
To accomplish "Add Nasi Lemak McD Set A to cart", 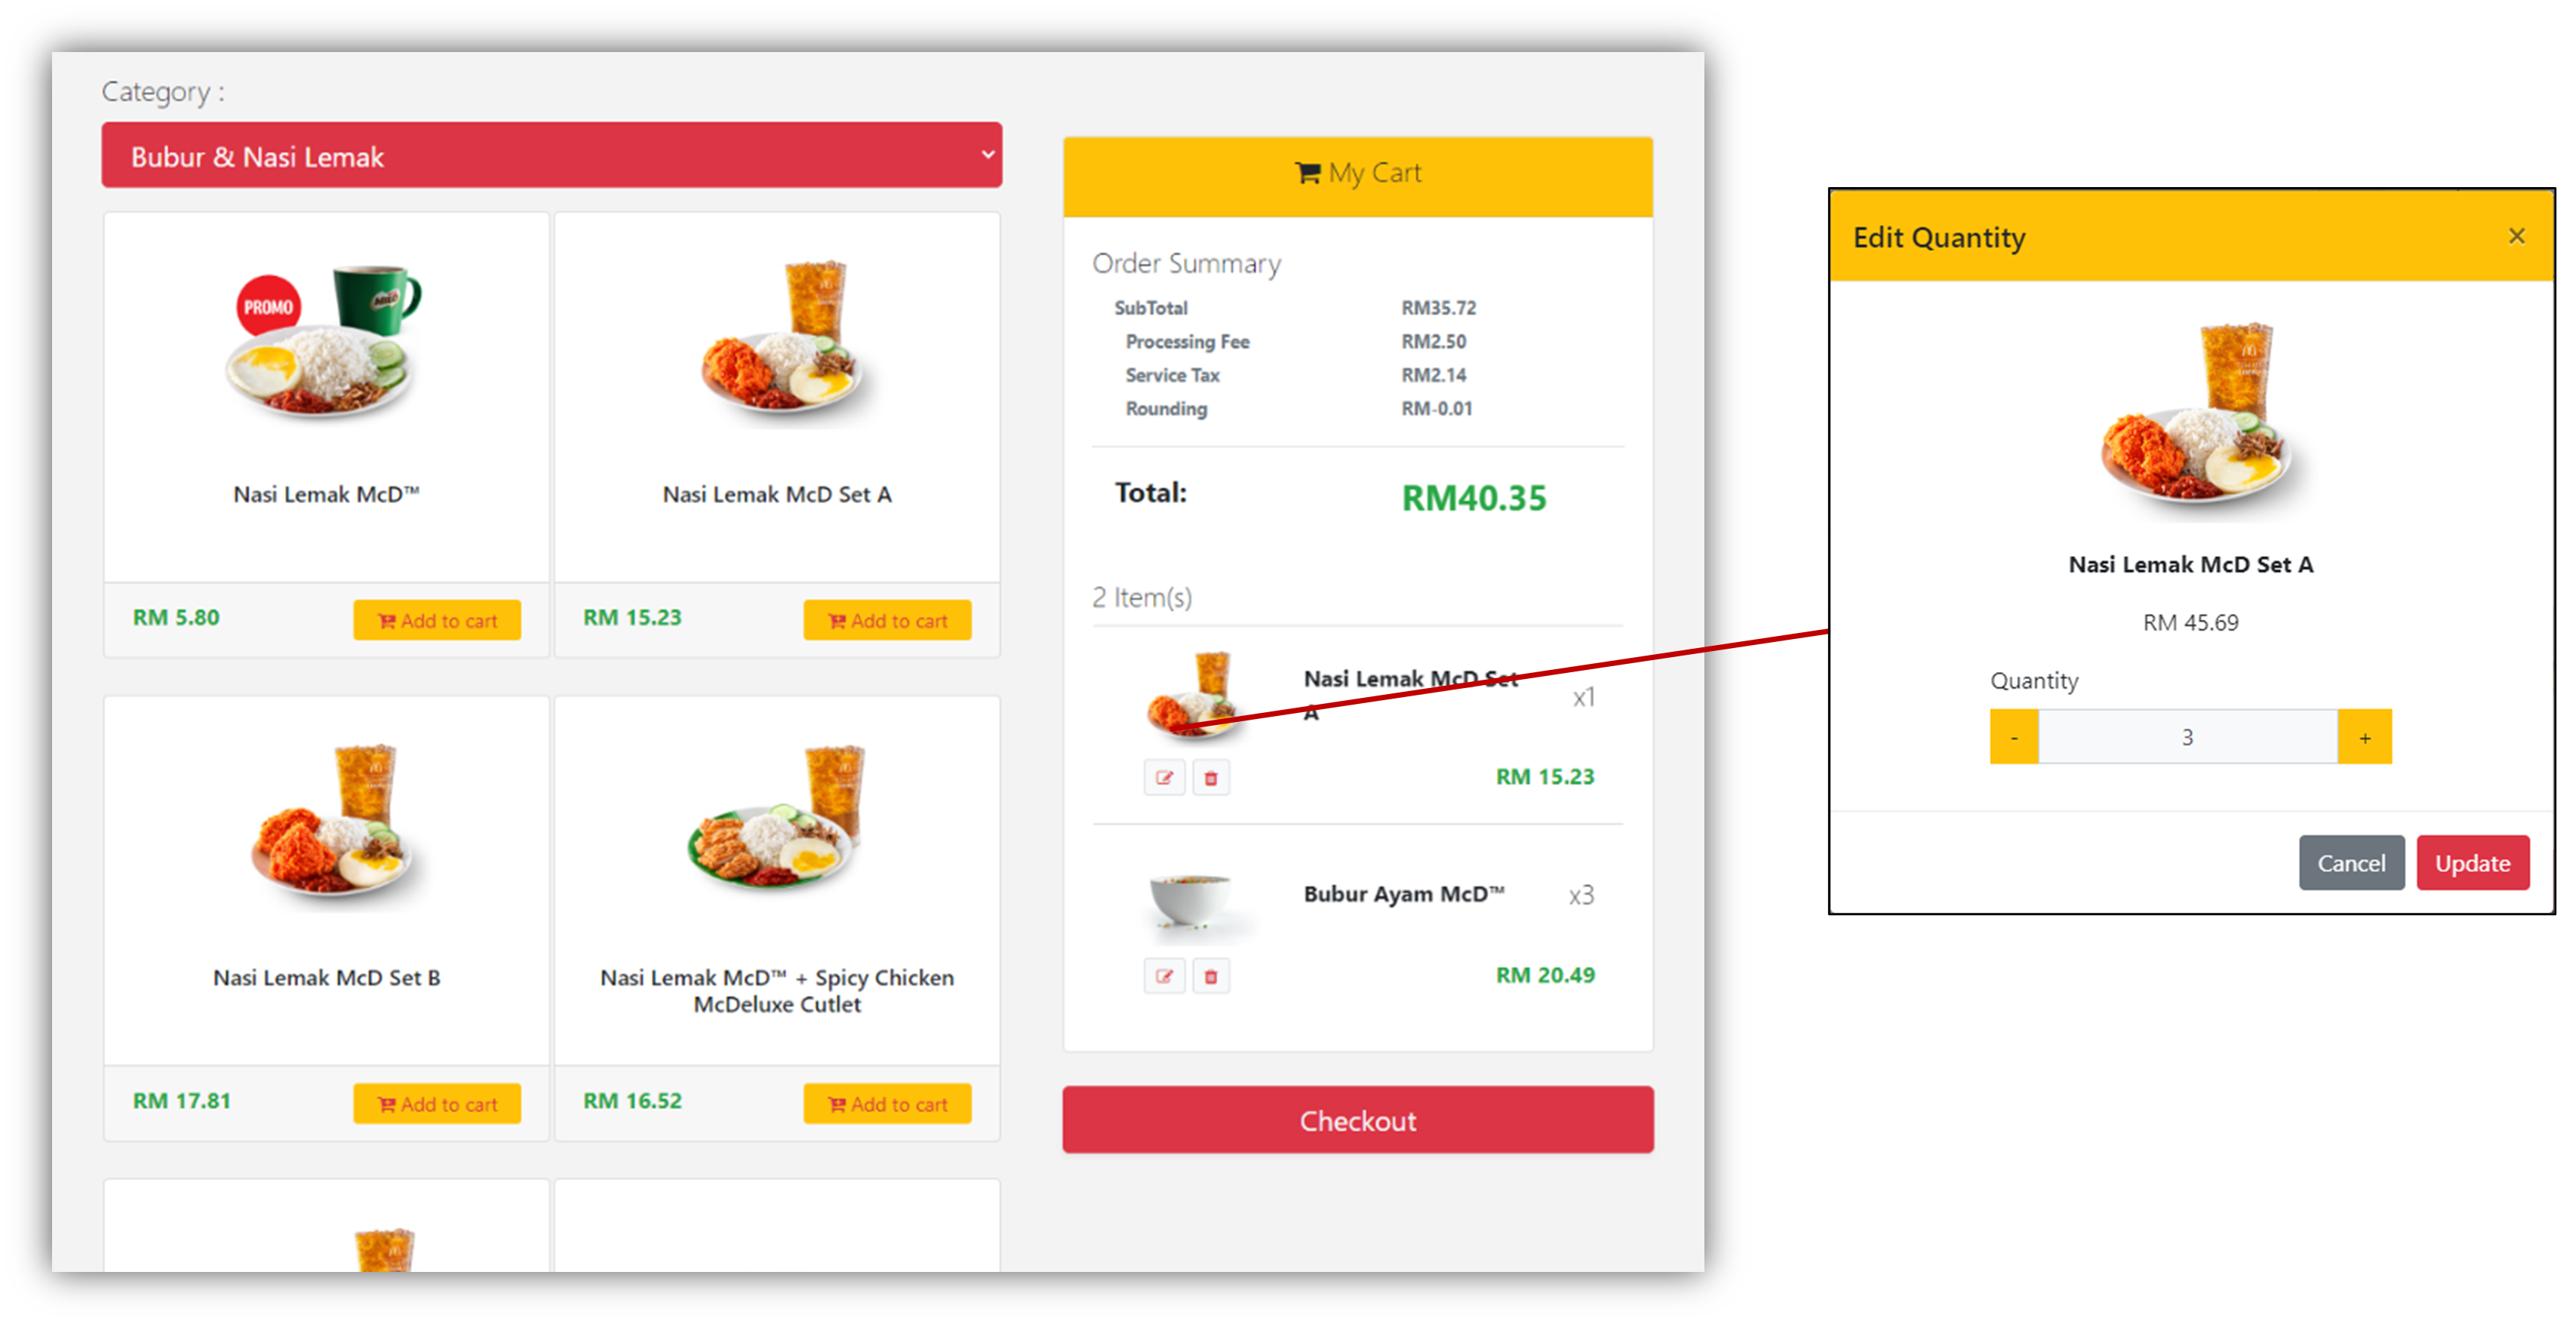I will coord(887,620).
